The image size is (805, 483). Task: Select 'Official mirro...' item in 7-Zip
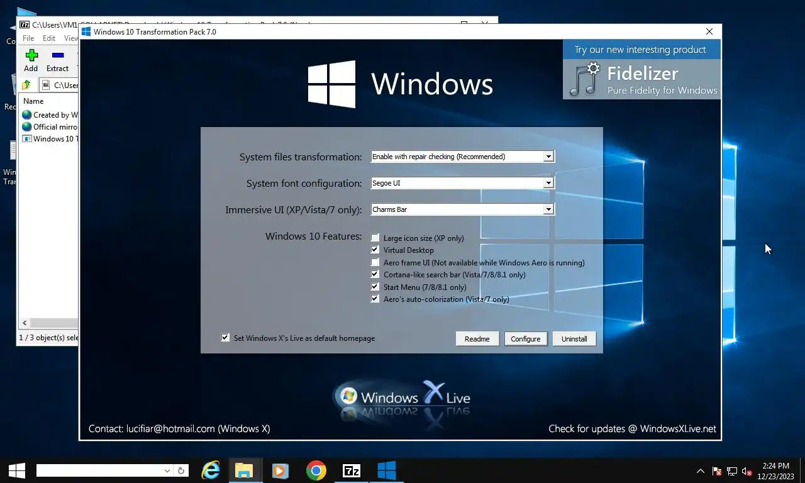tap(50, 126)
